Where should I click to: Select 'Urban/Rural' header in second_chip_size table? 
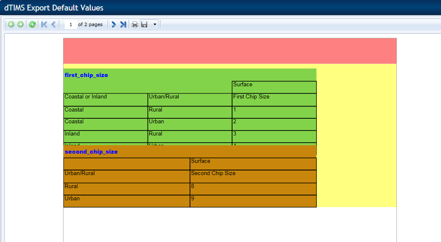point(127,176)
